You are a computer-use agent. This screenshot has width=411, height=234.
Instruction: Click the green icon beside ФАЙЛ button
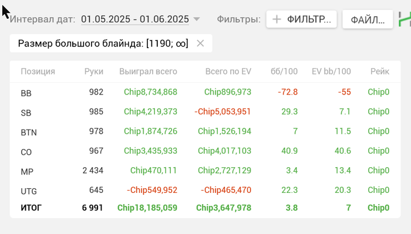click(405, 19)
